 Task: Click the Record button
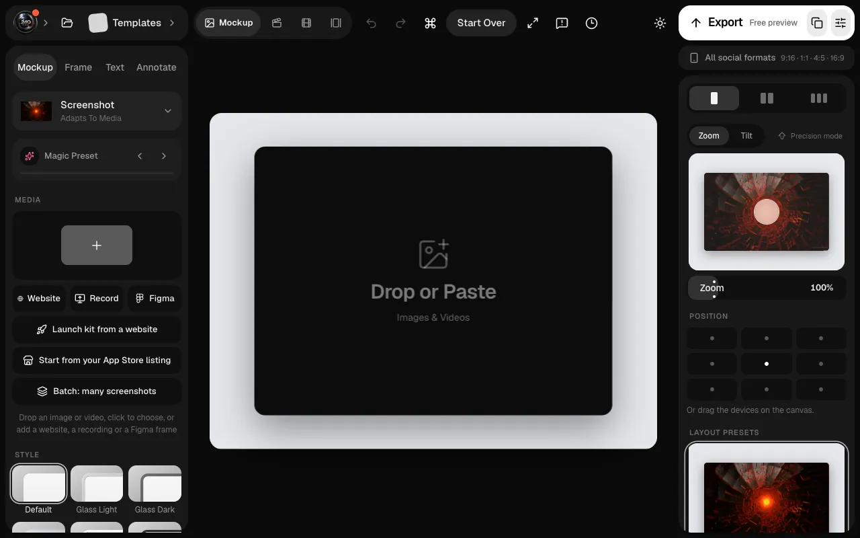pyautogui.click(x=97, y=299)
